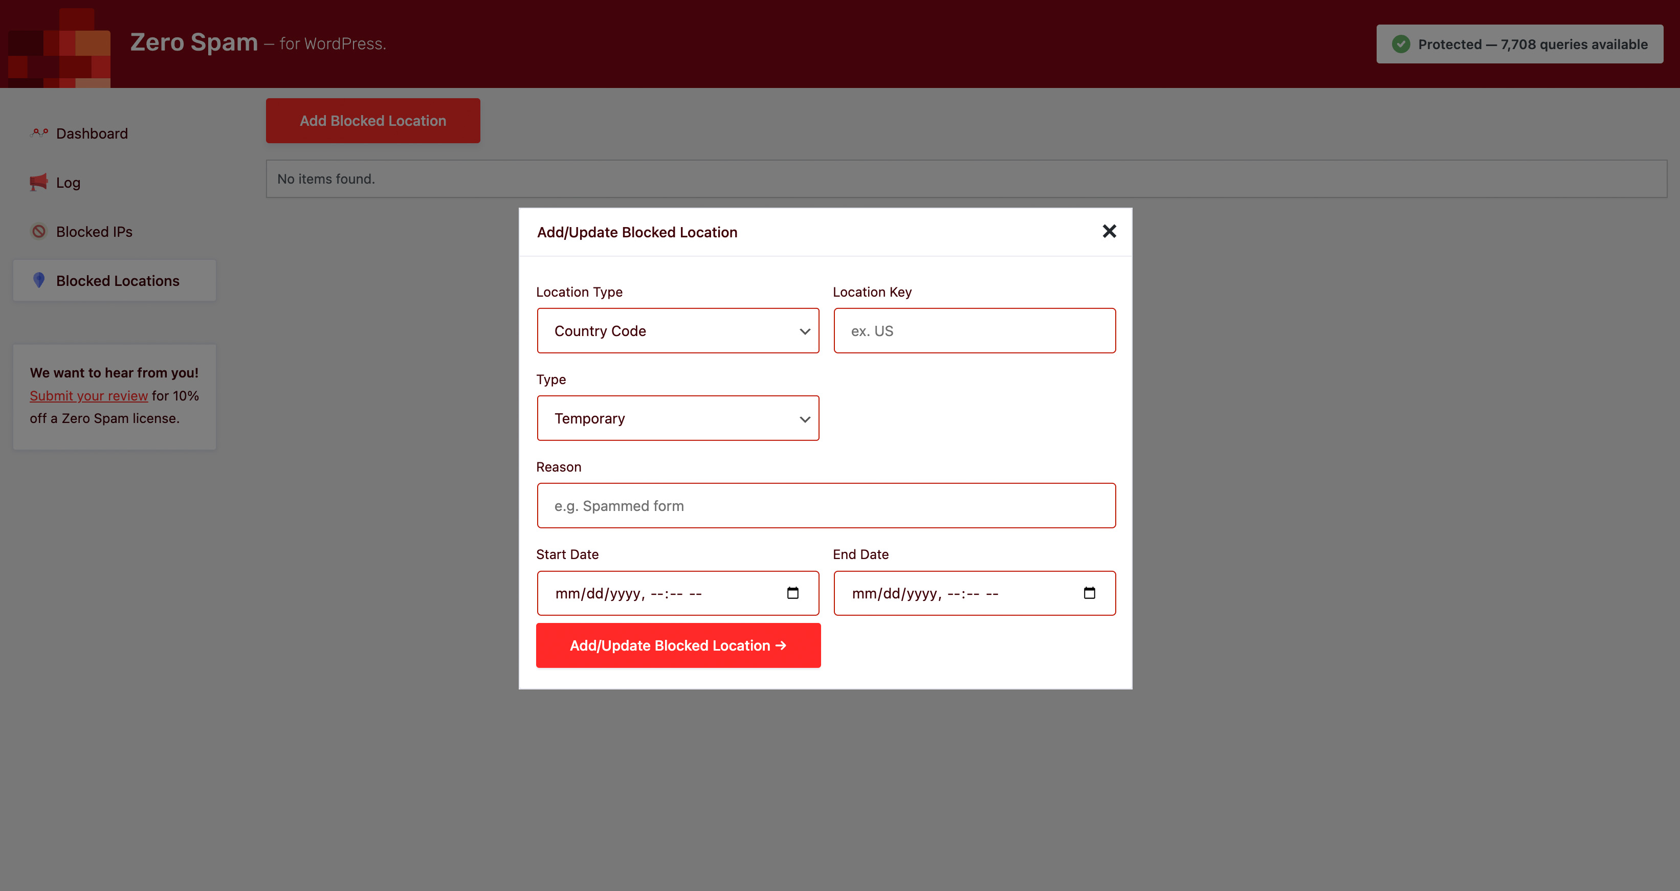
Task: Click the megaphone Log icon
Action: pos(38,182)
